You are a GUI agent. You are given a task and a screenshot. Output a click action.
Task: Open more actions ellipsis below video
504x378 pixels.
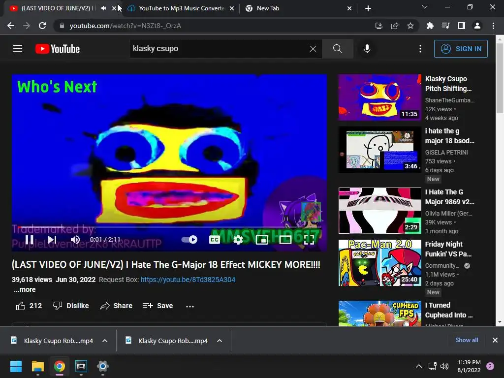190,306
